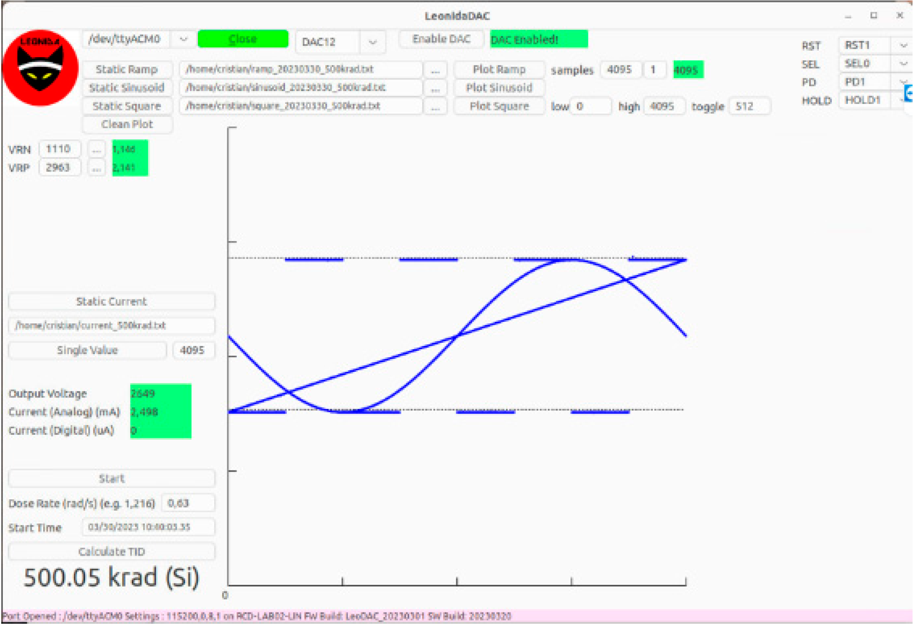Toggle the green Close port button

pos(243,39)
